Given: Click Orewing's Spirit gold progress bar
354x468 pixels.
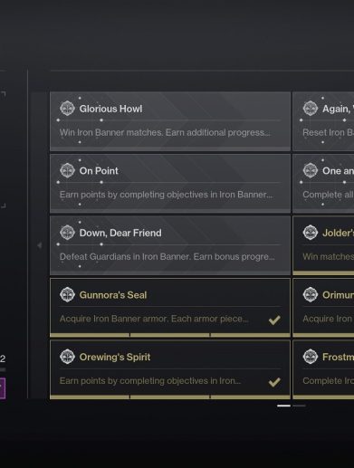Looking at the screenshot, I should pos(170,397).
